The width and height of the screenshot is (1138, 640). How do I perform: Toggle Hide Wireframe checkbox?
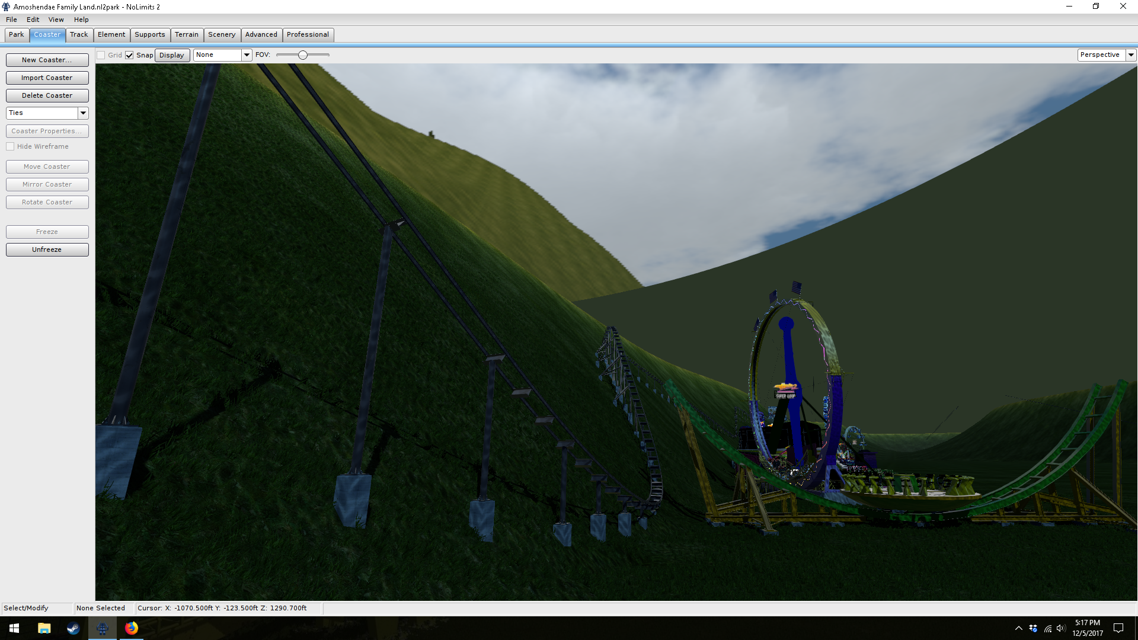(x=10, y=146)
